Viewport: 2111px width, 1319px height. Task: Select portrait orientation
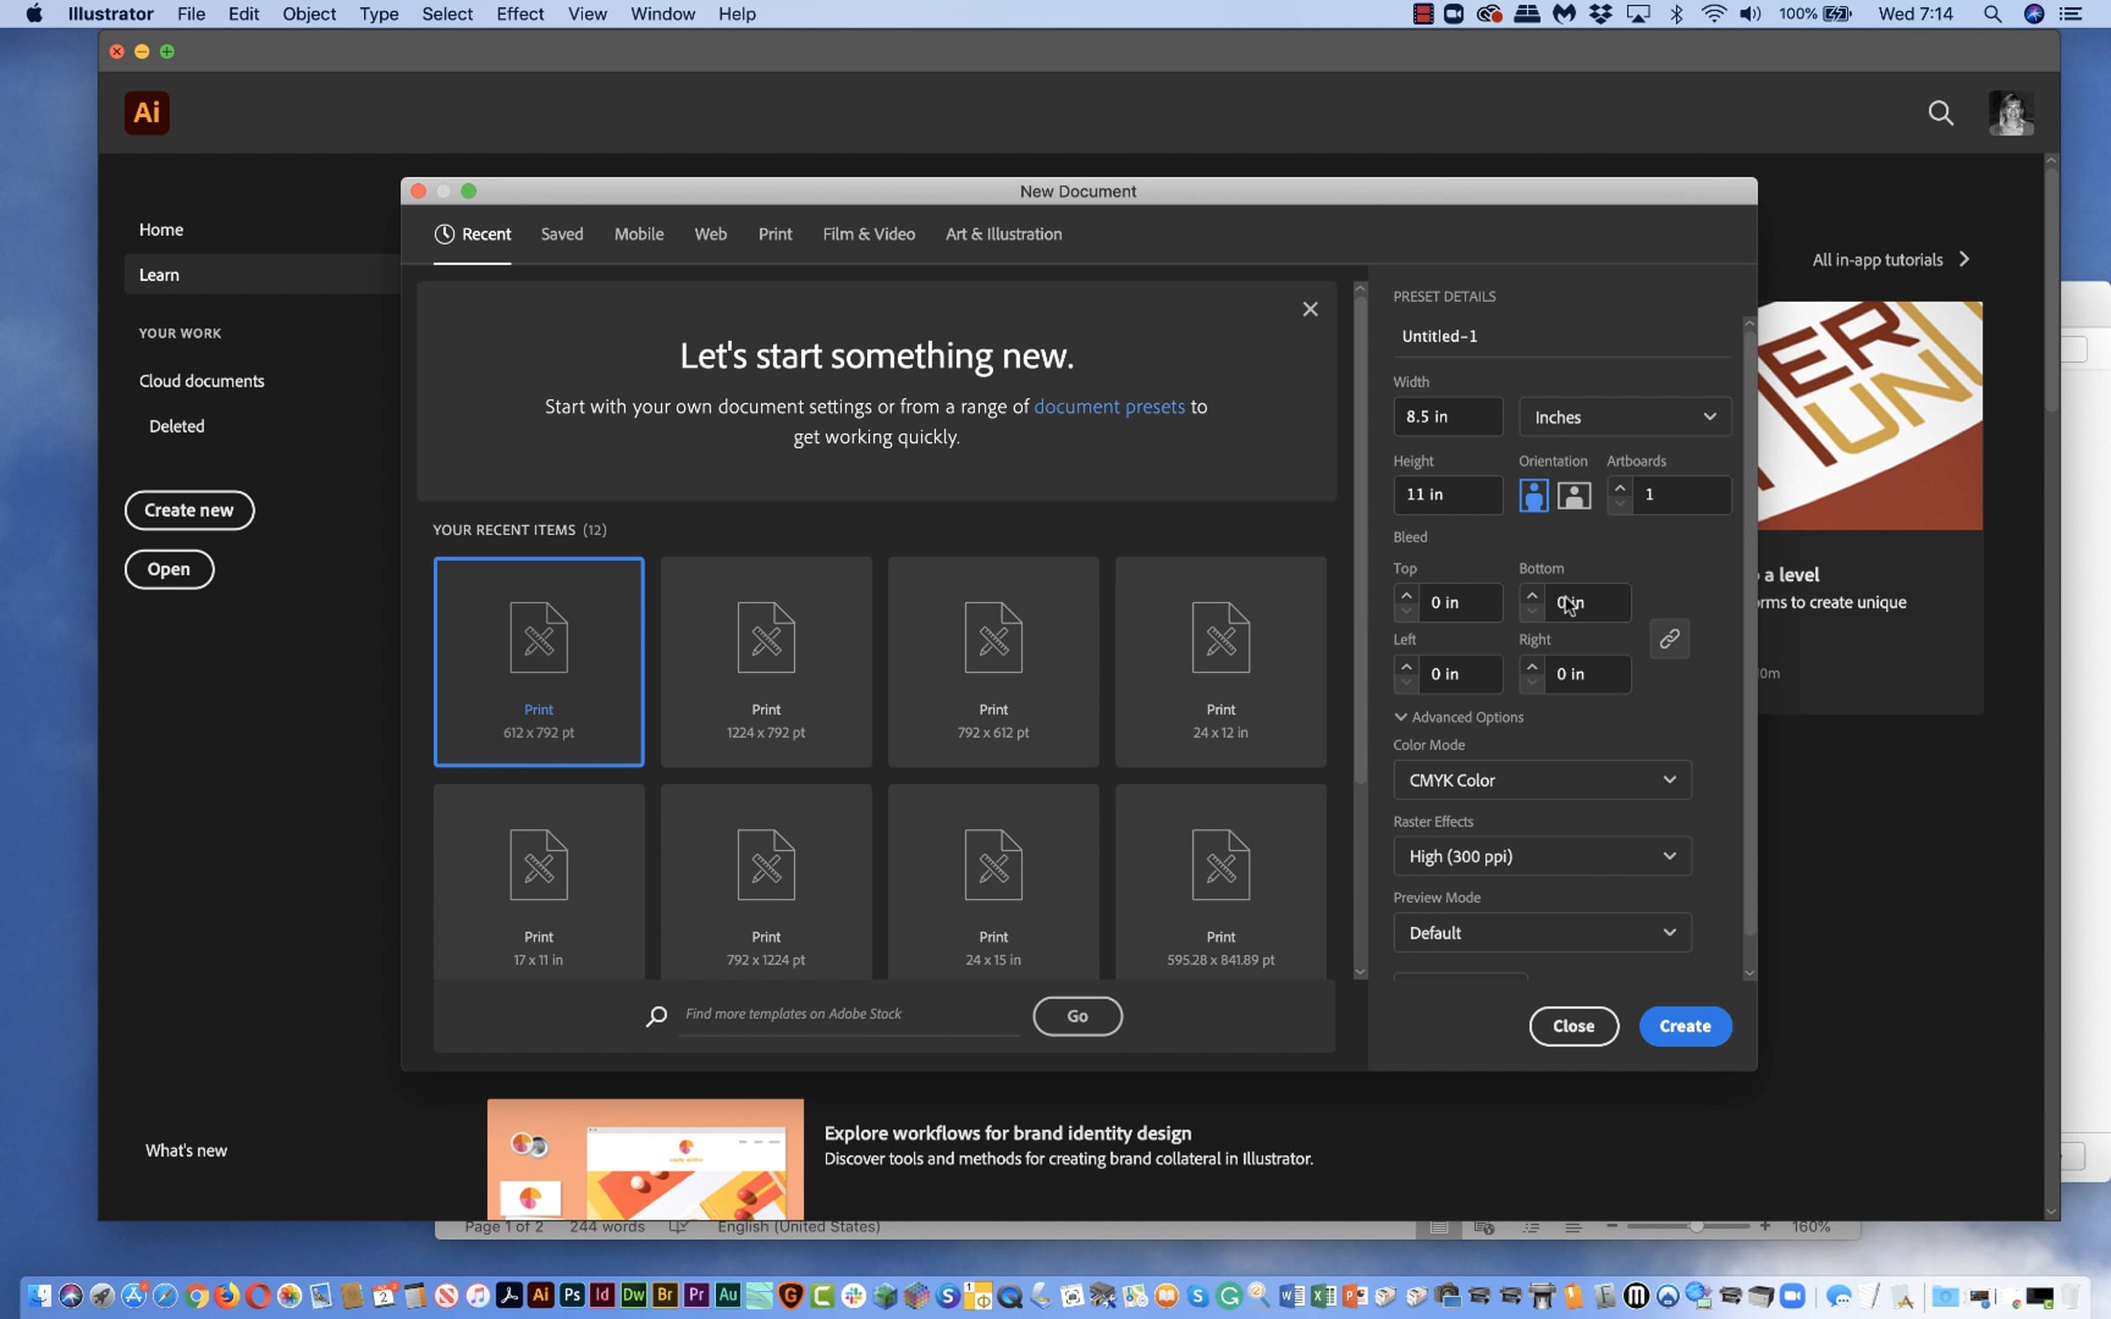coord(1533,495)
